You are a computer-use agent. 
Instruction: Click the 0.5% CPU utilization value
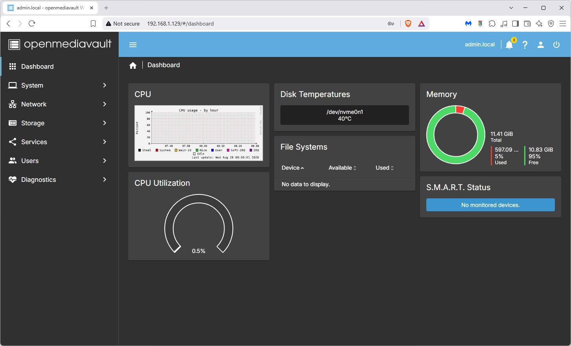(x=199, y=251)
